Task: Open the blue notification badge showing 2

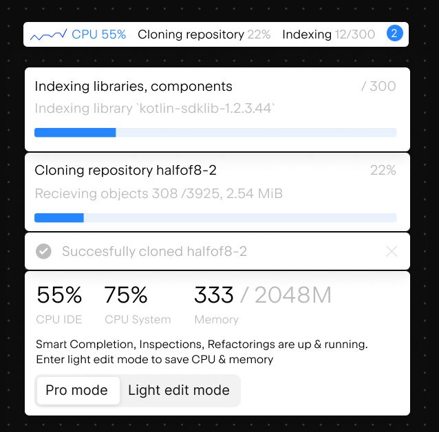Action: (x=394, y=34)
